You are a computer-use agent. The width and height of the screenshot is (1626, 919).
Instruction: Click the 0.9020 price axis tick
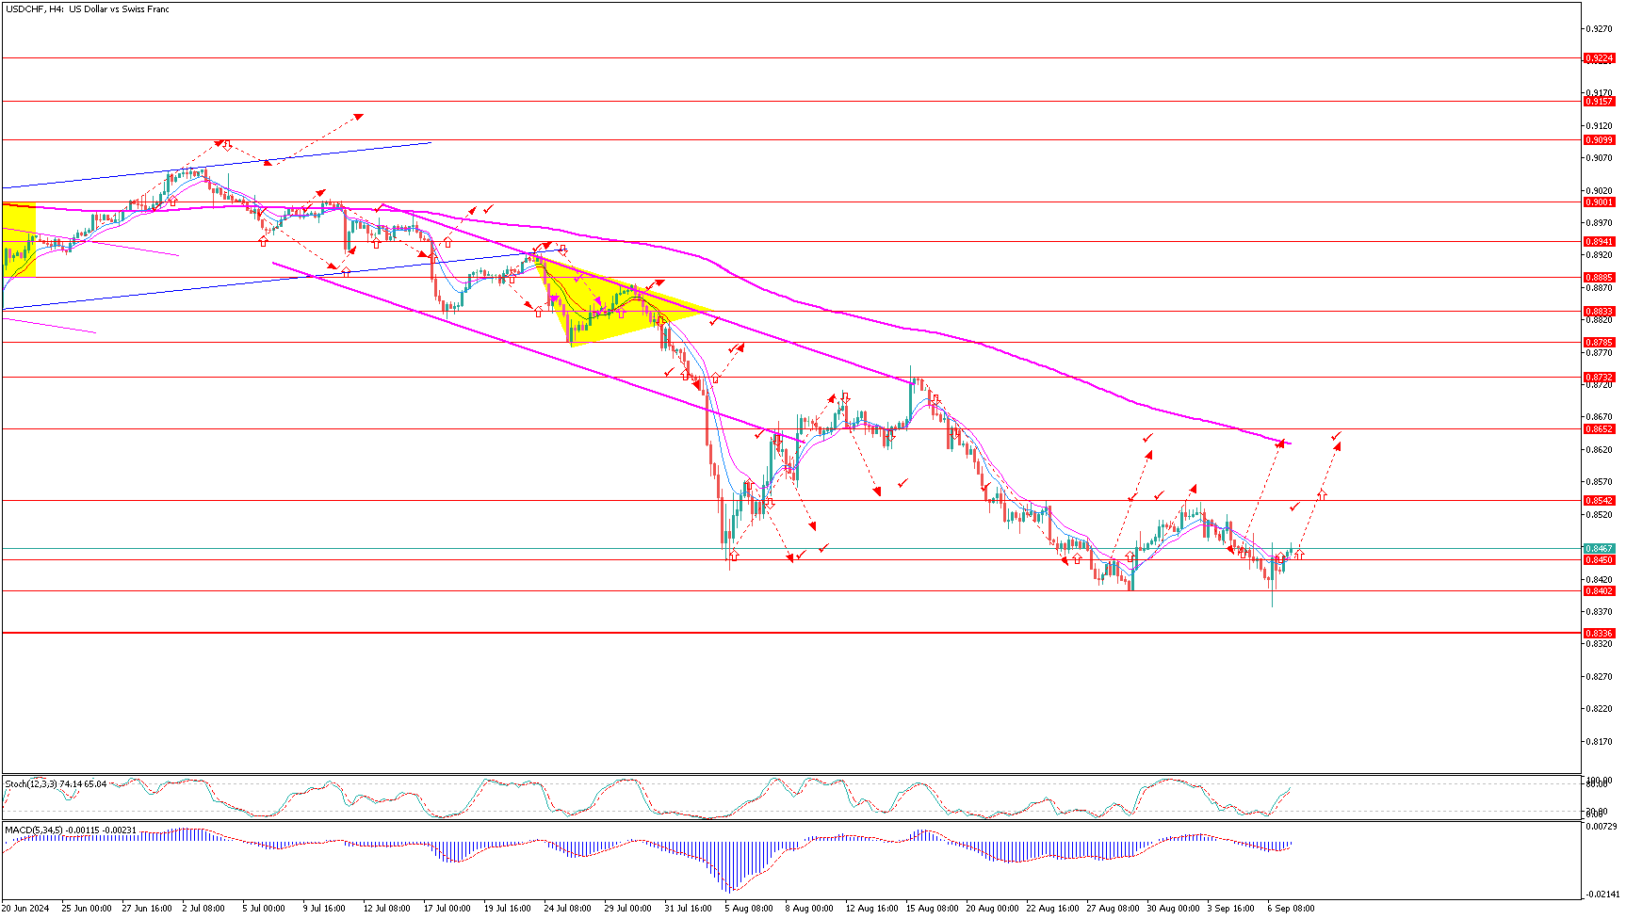coord(1599,190)
